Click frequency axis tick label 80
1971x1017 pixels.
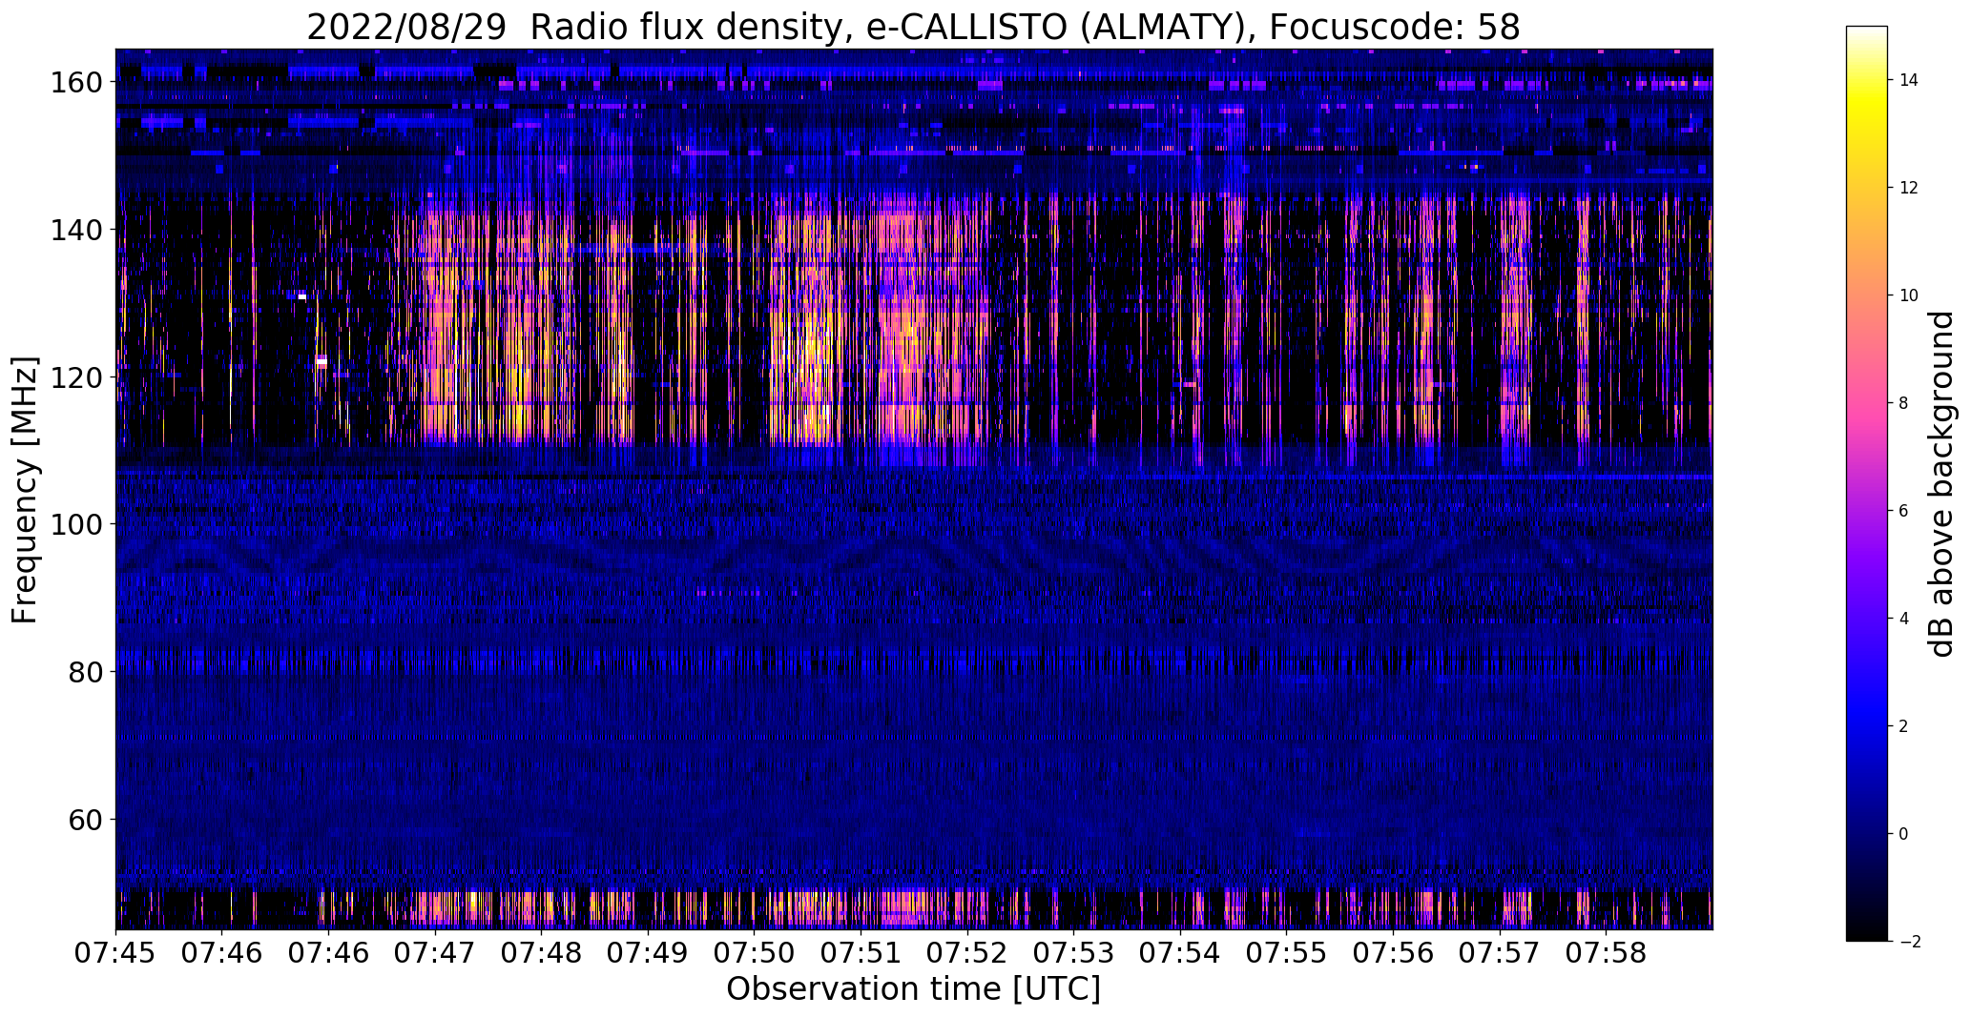pyautogui.click(x=87, y=672)
